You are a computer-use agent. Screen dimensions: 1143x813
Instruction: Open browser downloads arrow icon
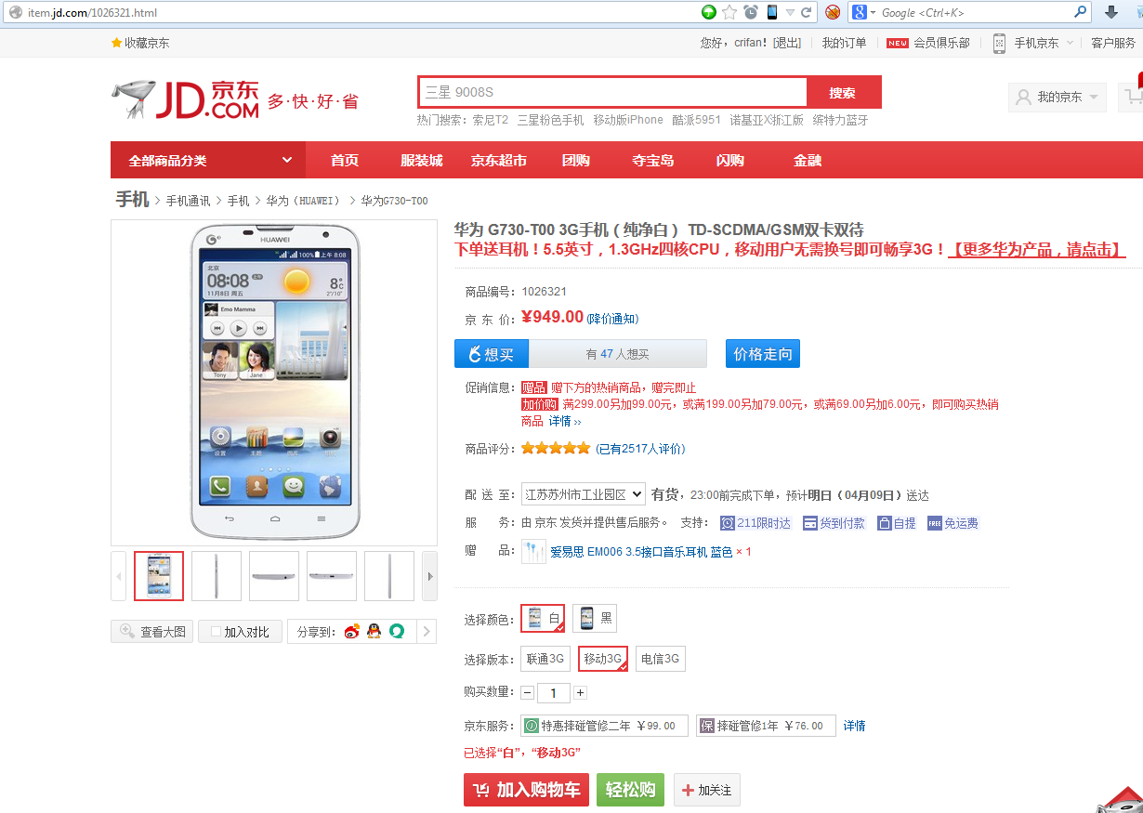(x=1110, y=12)
